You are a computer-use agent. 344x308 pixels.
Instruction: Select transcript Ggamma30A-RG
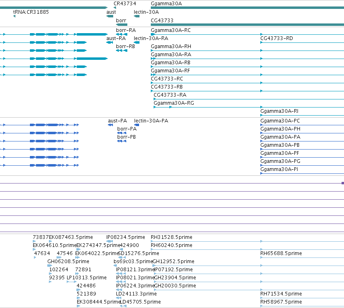[174, 103]
